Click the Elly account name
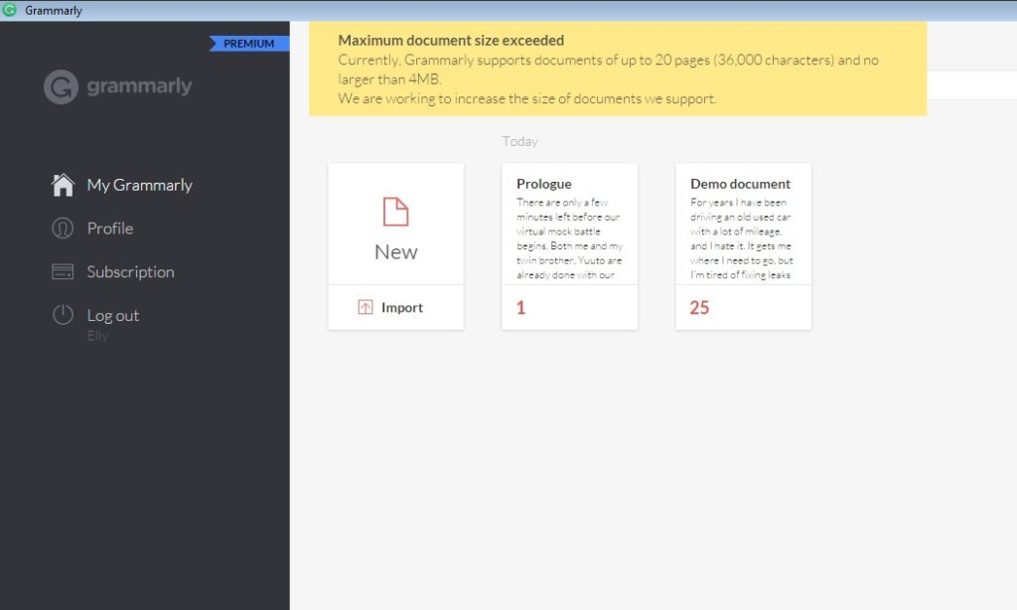Viewport: 1017px width, 610px height. [96, 336]
